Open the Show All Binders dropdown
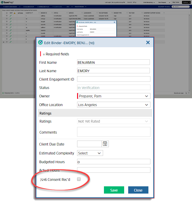This screenshot has width=192, height=204. coord(81,7)
